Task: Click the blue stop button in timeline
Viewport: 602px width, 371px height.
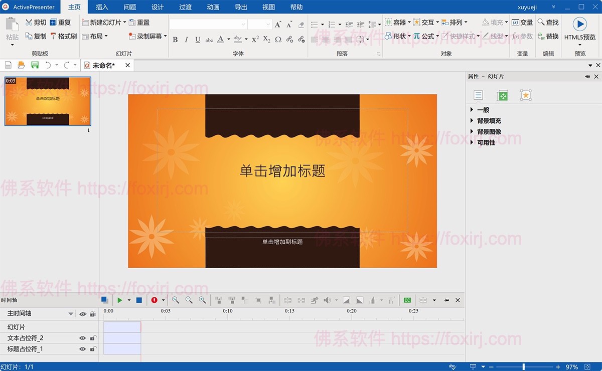Action: pyautogui.click(x=139, y=300)
